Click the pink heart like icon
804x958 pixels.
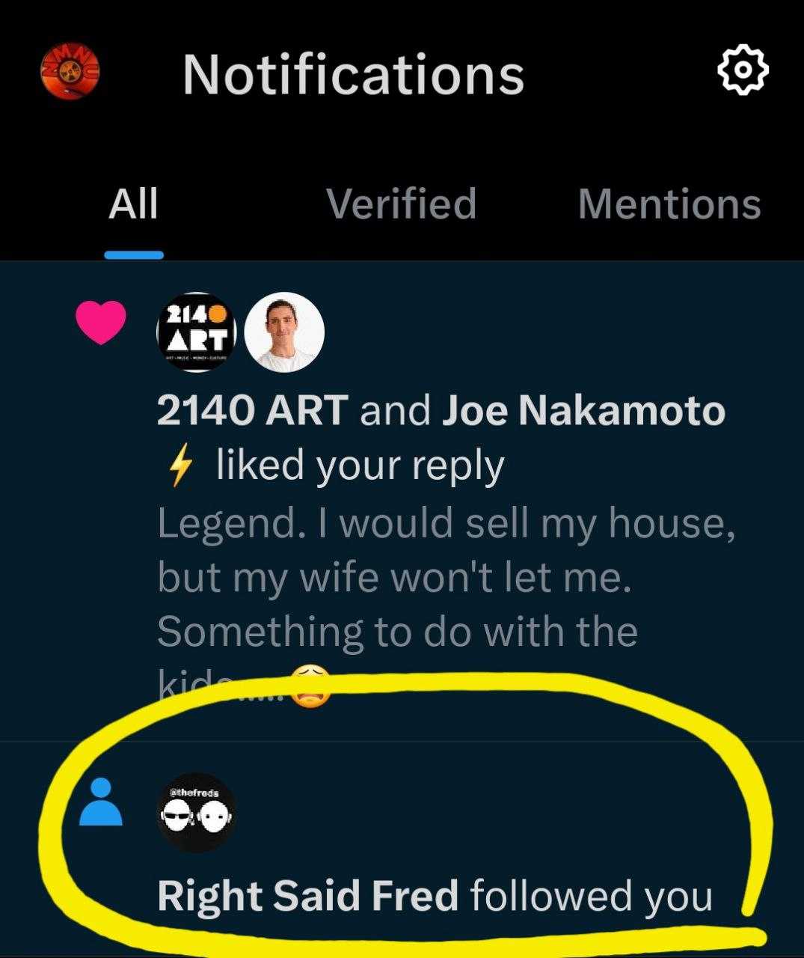coord(101,323)
